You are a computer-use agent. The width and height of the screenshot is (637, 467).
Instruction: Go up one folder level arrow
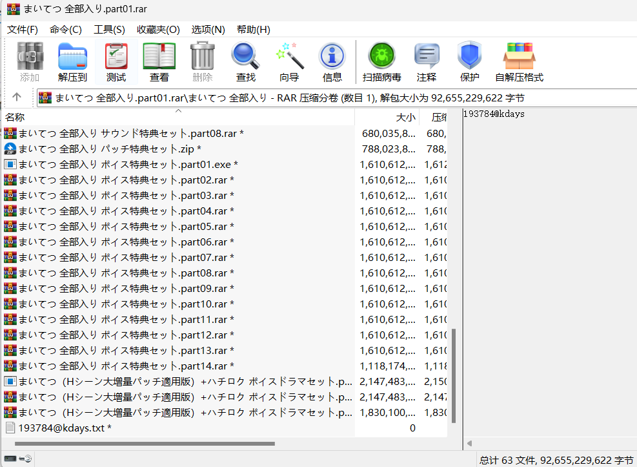click(17, 97)
